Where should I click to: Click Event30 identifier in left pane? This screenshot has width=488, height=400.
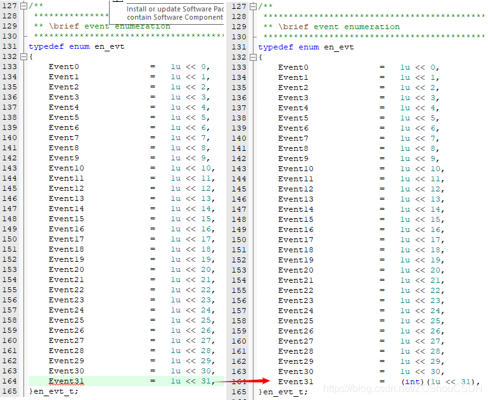(x=67, y=371)
